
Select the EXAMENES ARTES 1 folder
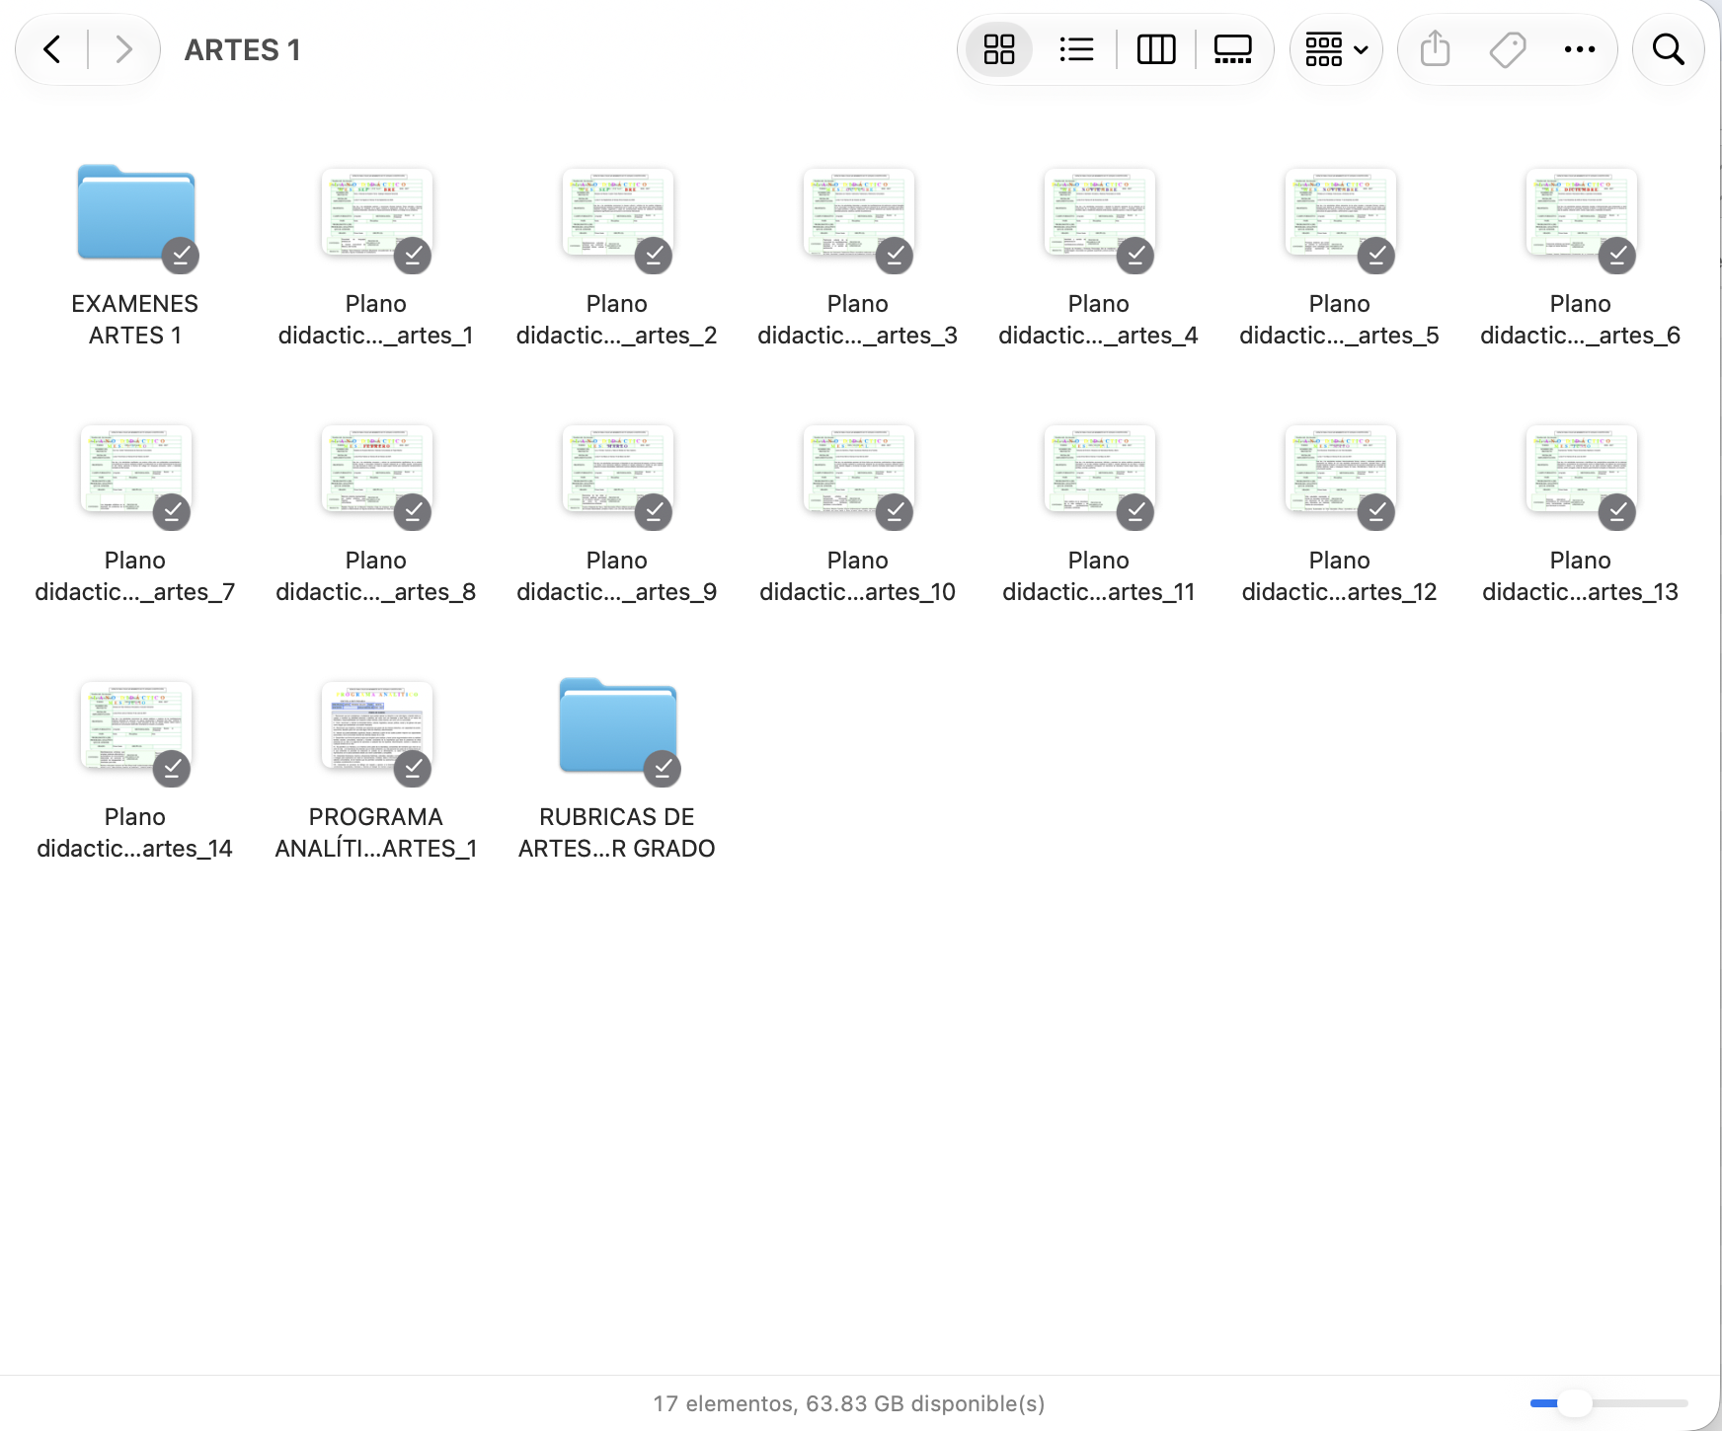coord(136,213)
